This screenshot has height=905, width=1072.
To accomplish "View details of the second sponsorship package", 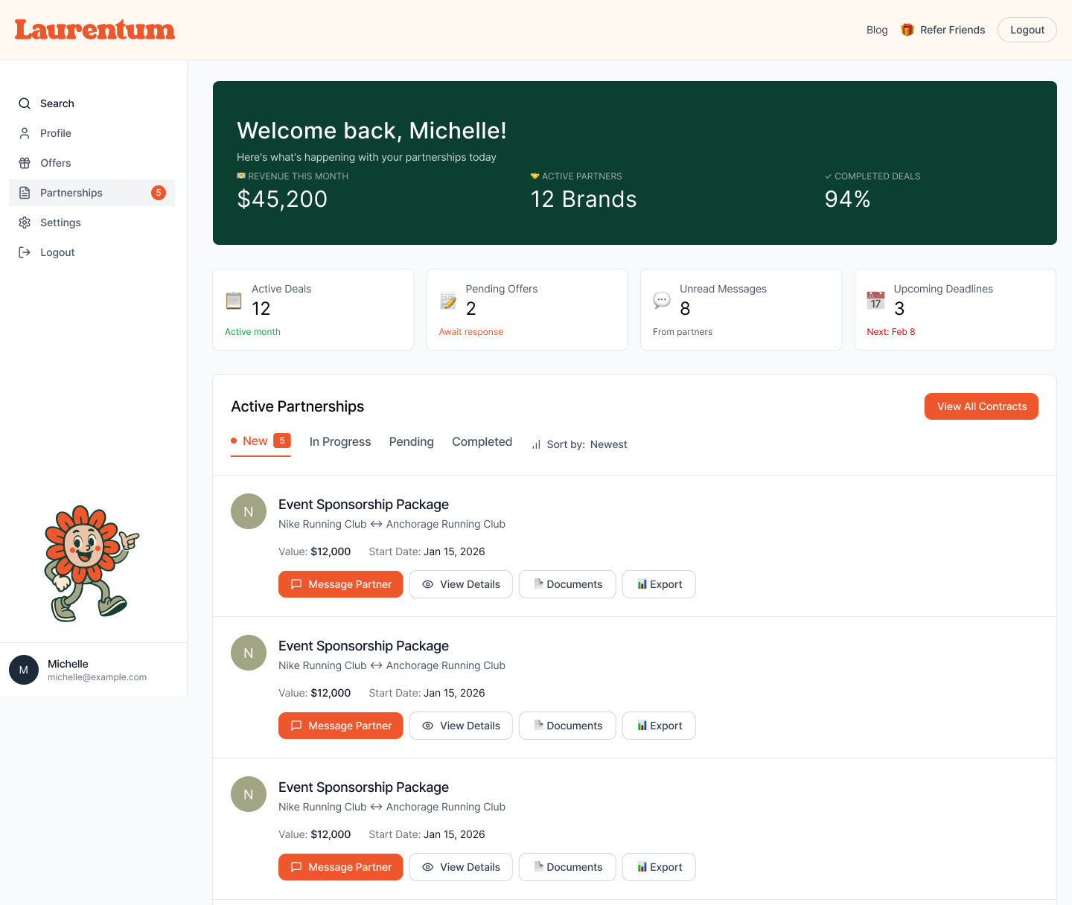I will click(460, 726).
